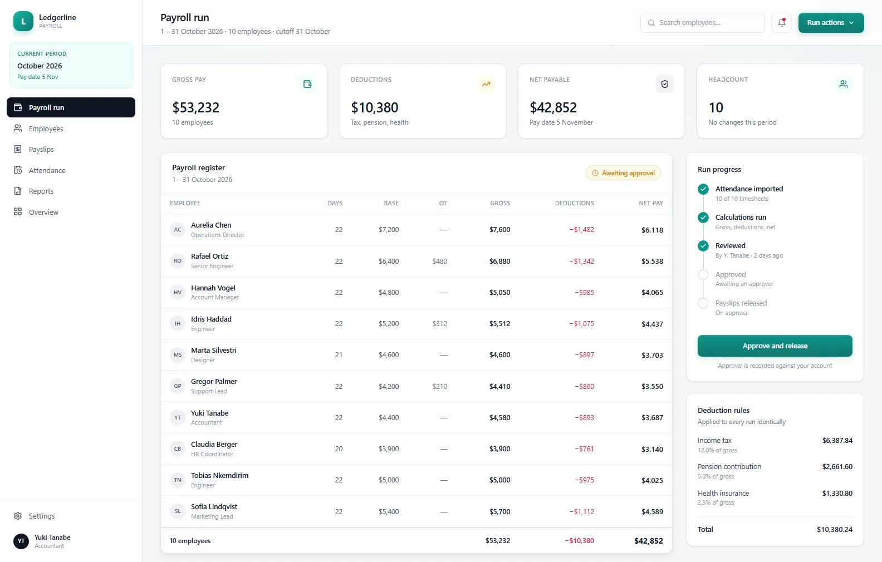Click Health insurance rule
Image resolution: width=882 pixels, height=562 pixels.
(x=775, y=497)
